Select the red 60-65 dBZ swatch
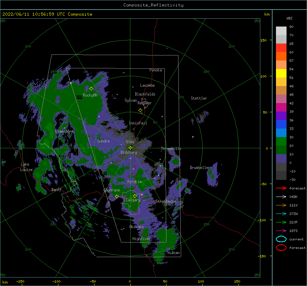The image size is (307, 286). (281, 48)
